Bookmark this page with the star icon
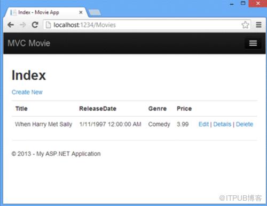 (245, 25)
